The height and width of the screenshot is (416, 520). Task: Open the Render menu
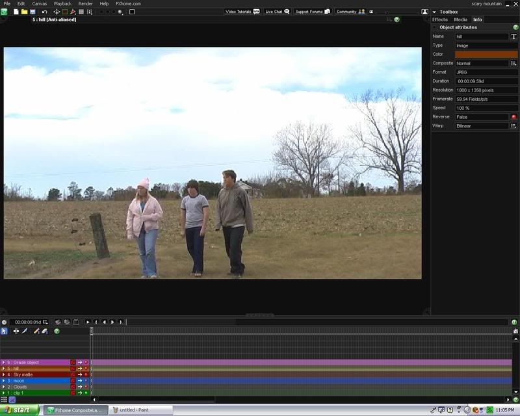point(85,4)
